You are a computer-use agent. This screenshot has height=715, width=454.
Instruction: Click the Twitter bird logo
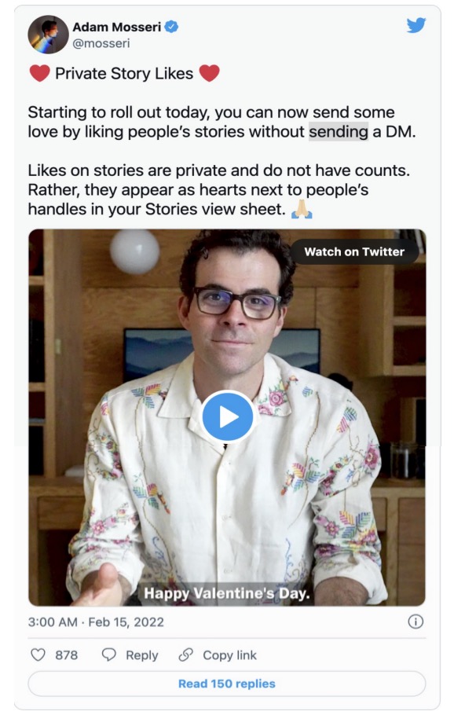416,25
